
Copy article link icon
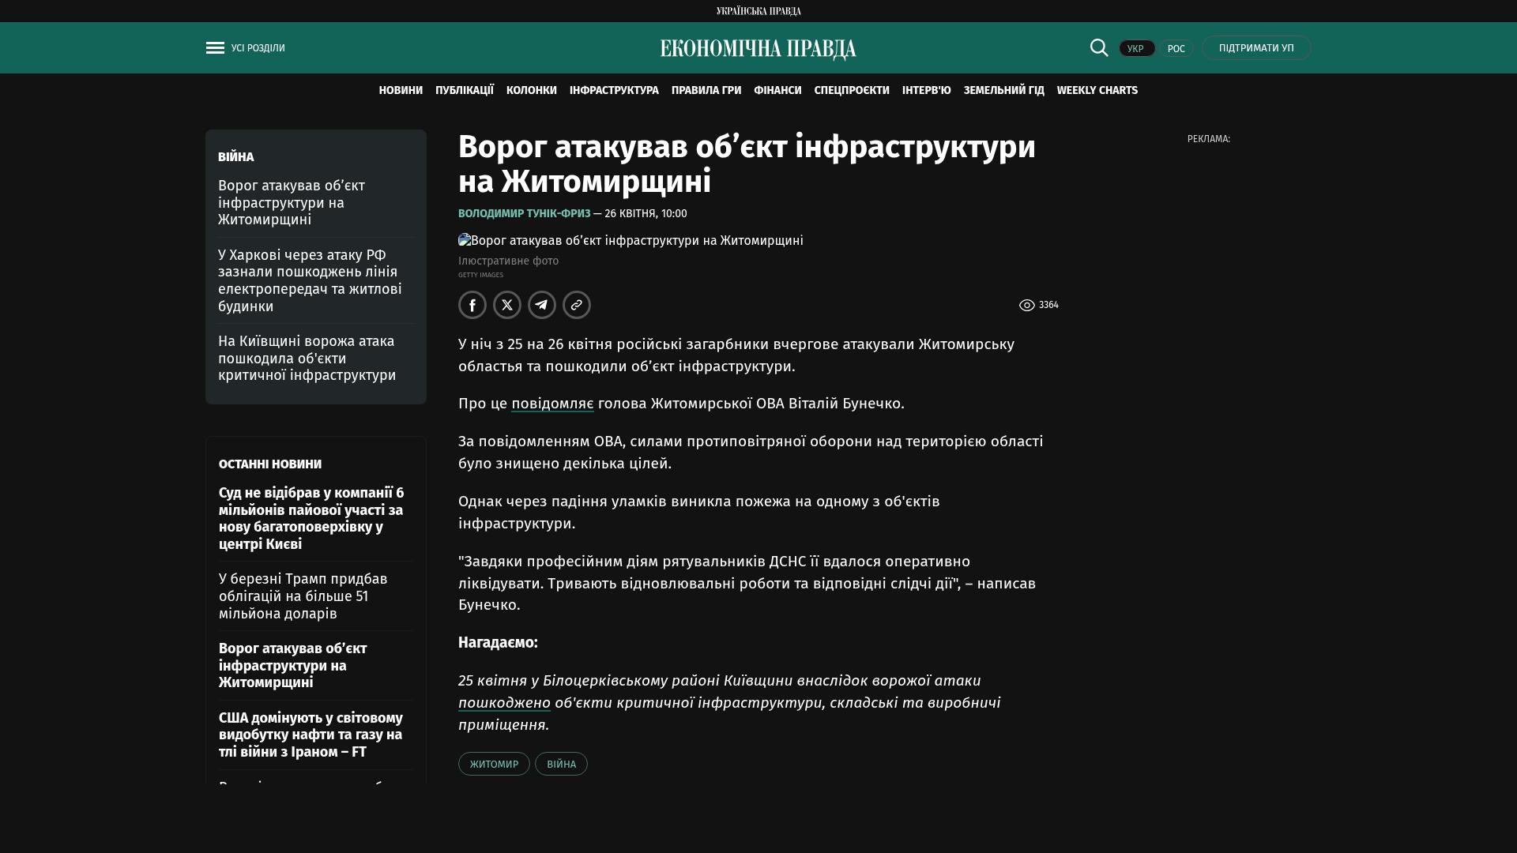[577, 305]
